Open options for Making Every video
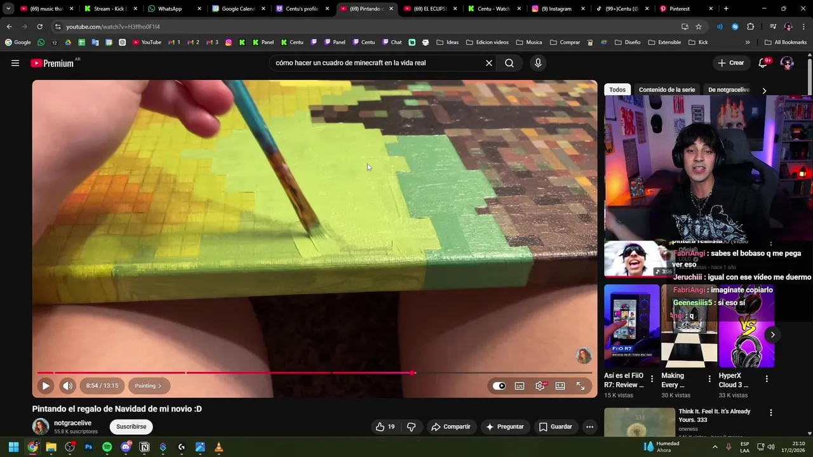813x457 pixels. coord(709,379)
